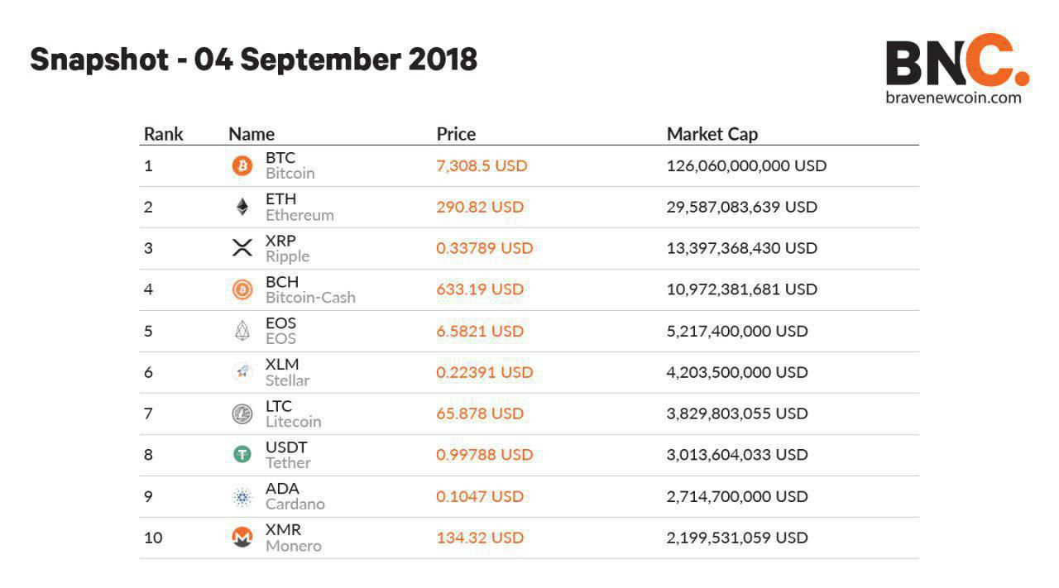
Task: Click the Stellar rocket icon
Action: click(x=242, y=372)
